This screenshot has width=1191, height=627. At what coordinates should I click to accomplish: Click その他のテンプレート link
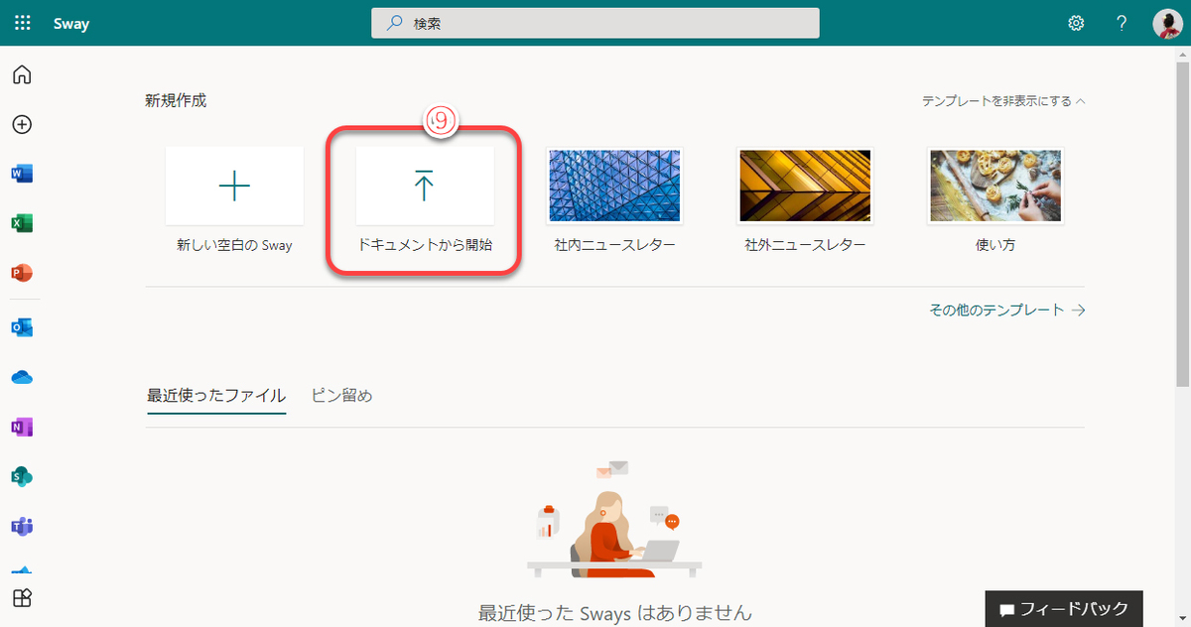tap(1006, 311)
